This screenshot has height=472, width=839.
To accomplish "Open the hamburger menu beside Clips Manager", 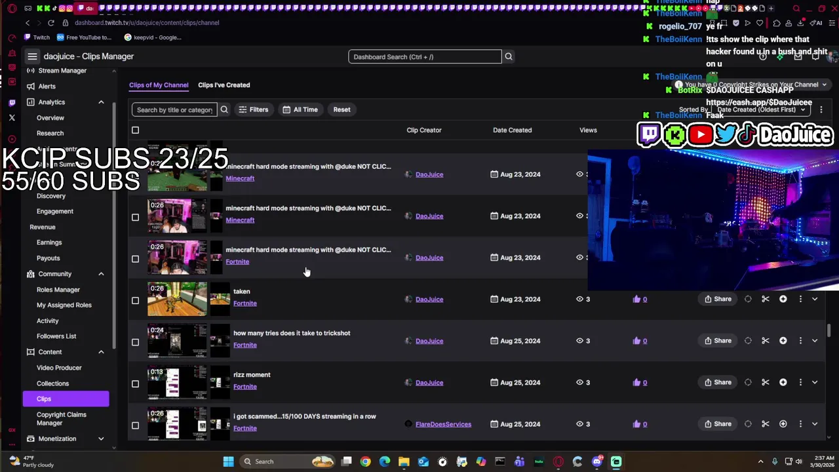I will 32,56.
